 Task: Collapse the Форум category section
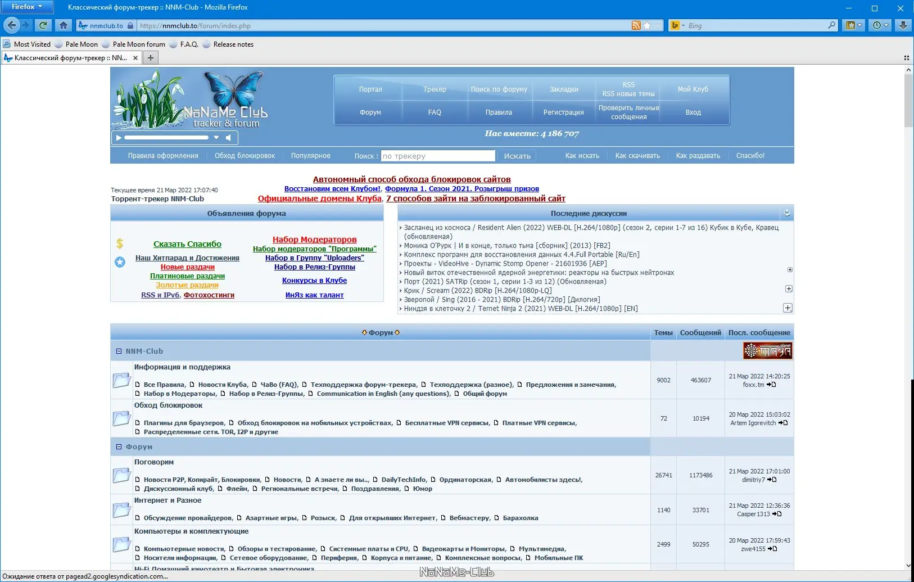pos(119,447)
